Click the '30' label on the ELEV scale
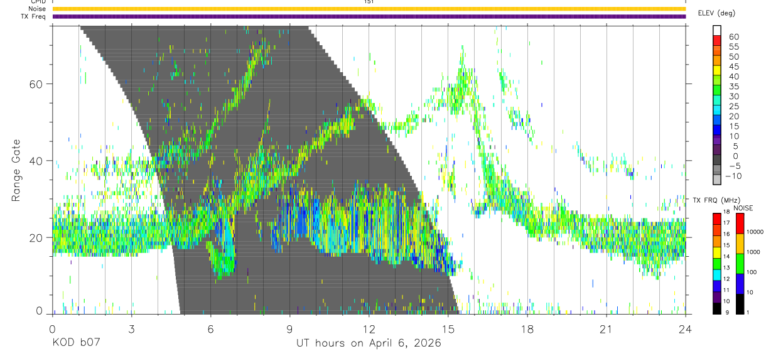This screenshot has height=356, width=771. tap(734, 96)
